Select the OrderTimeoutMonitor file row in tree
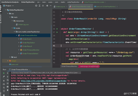138x96 pixels. 26,35
